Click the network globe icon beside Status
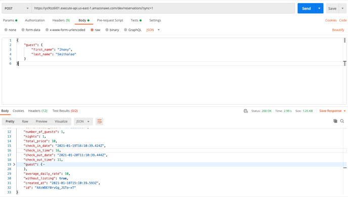Screen dimensions: 348x197 pos(245,111)
